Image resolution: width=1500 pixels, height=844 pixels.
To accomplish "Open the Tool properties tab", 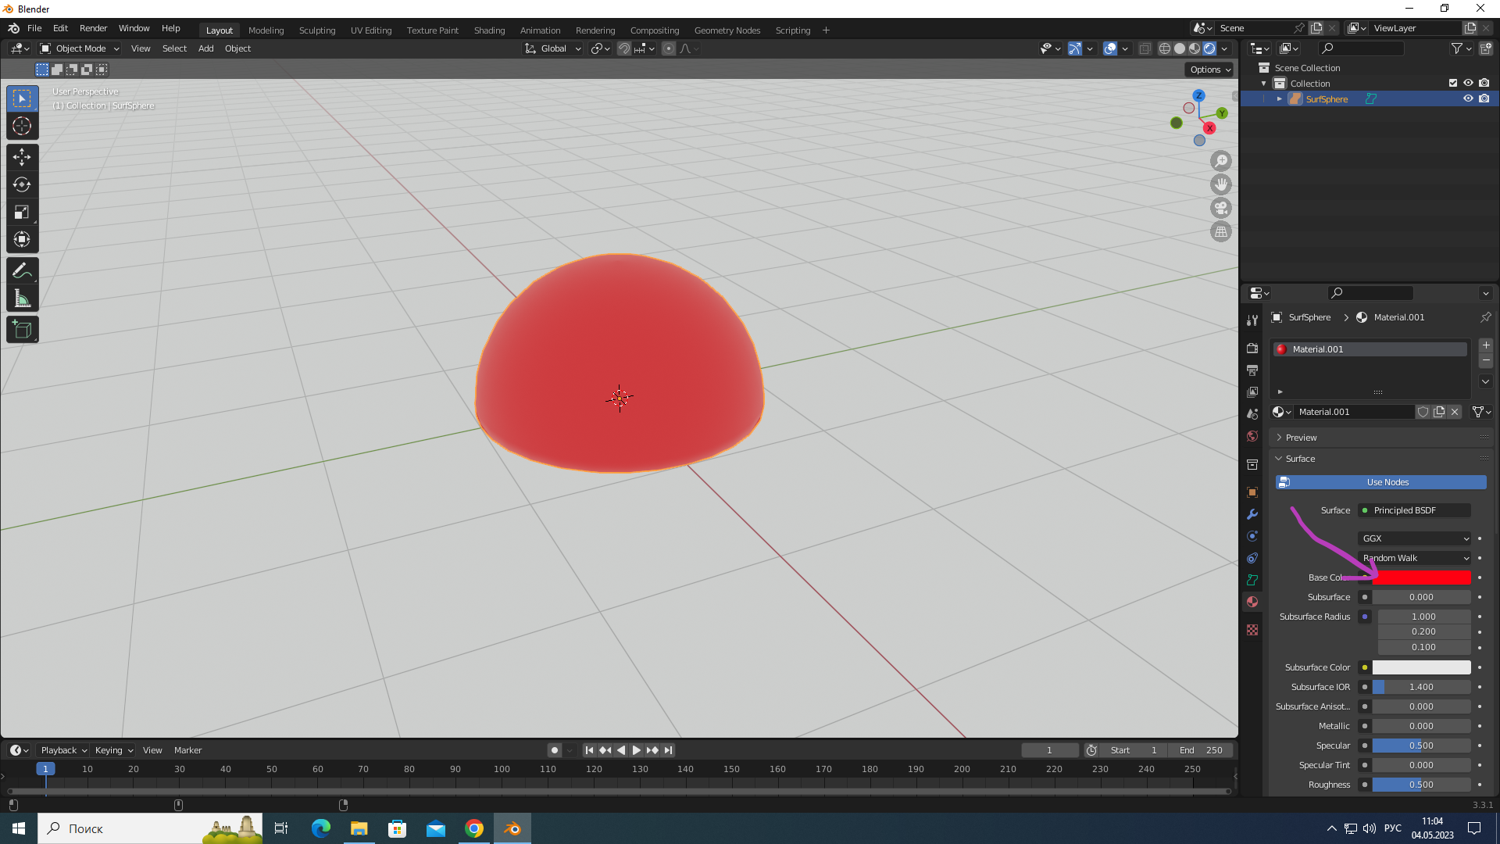I will (1252, 320).
